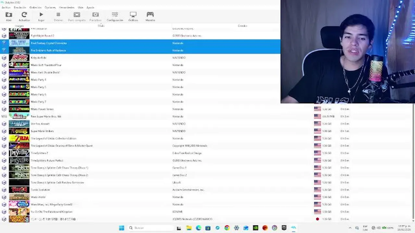The image size is (415, 233).
Task: Click the Windows Start button
Action: tap(121, 228)
